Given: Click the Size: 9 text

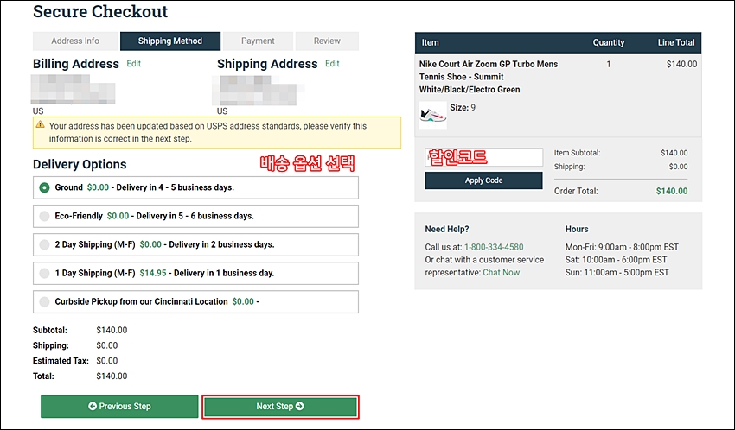Looking at the screenshot, I should pyautogui.click(x=463, y=108).
